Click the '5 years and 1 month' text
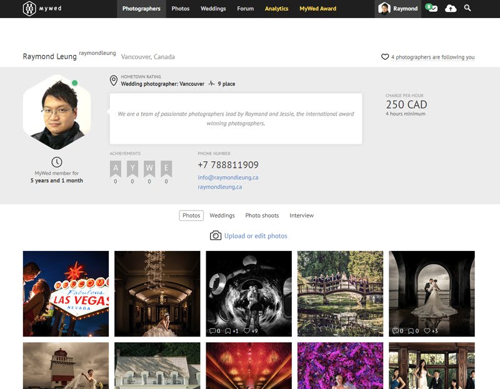Viewport: 500px width, 389px height. coord(57,180)
